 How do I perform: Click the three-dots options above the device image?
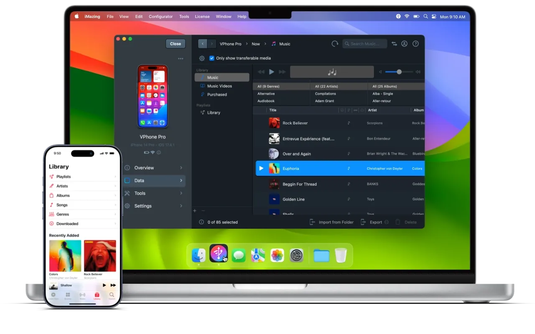(181, 59)
